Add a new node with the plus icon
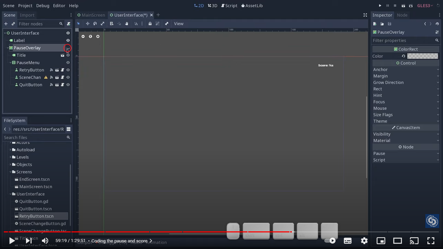Viewport: 443px width, 249px height. click(x=6, y=24)
